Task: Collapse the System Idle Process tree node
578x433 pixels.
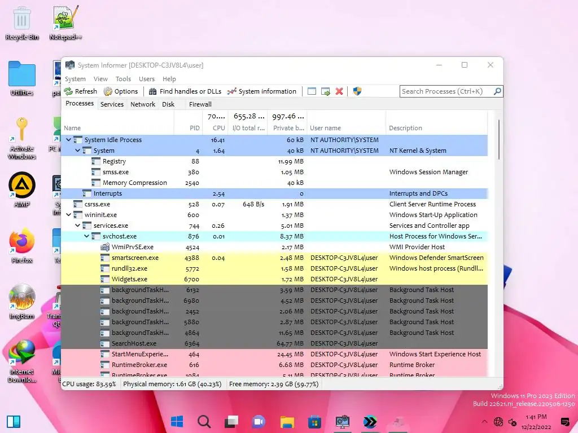Action: [x=68, y=140]
